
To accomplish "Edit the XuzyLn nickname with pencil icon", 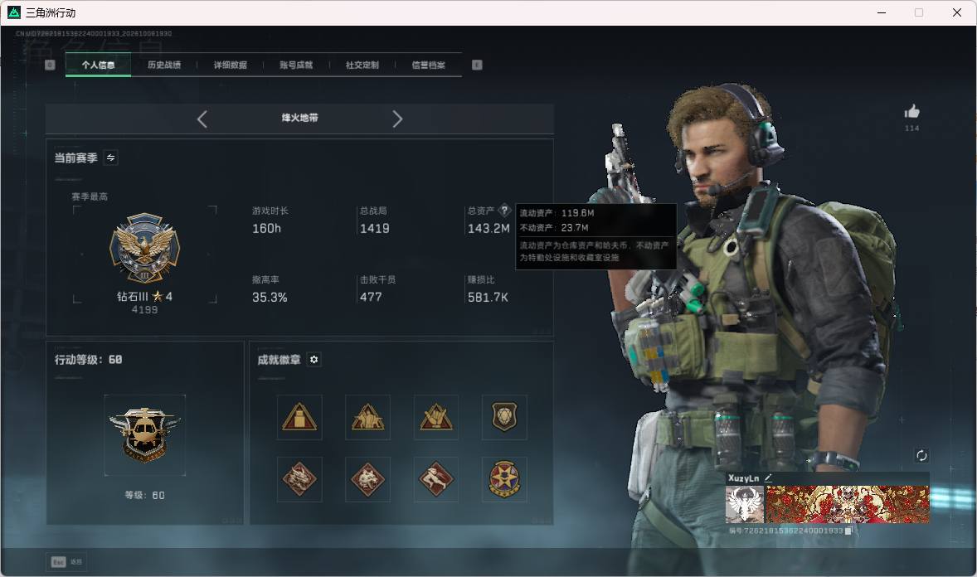I will point(768,478).
